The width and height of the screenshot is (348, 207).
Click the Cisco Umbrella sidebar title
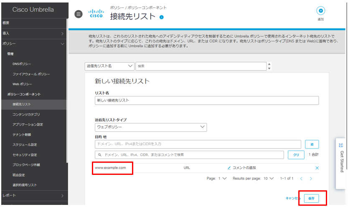(33, 10)
